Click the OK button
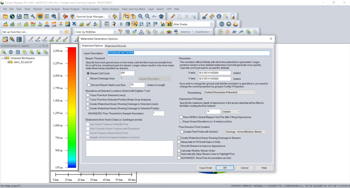The width and height of the screenshot is (350, 188). point(225,168)
